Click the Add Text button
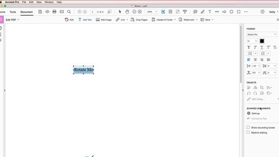This screenshot has height=157, width=279. 85,20
